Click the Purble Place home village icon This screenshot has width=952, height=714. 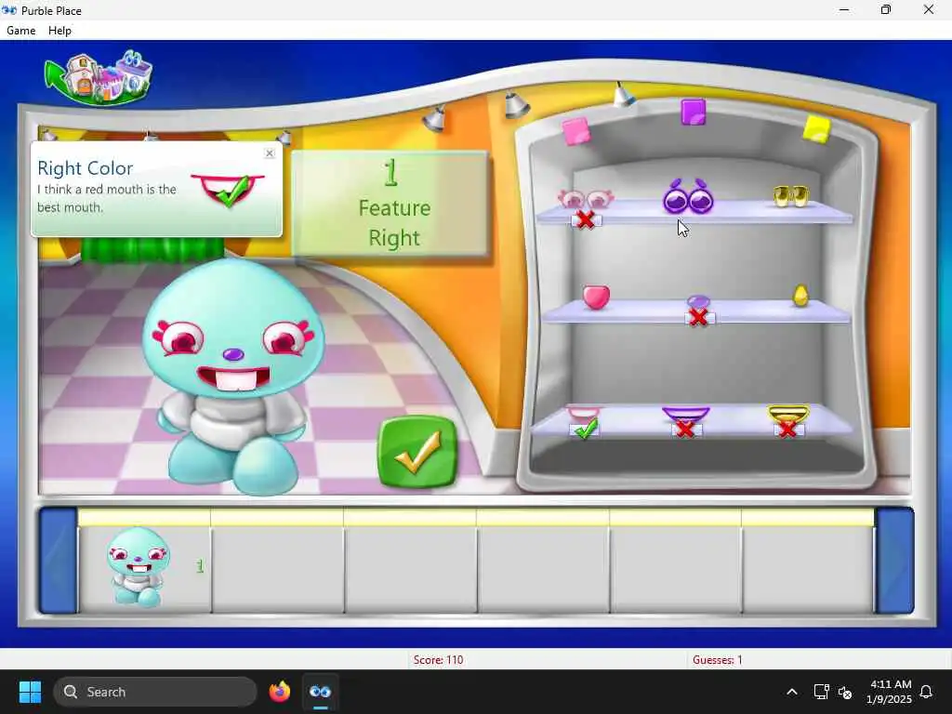(99, 77)
